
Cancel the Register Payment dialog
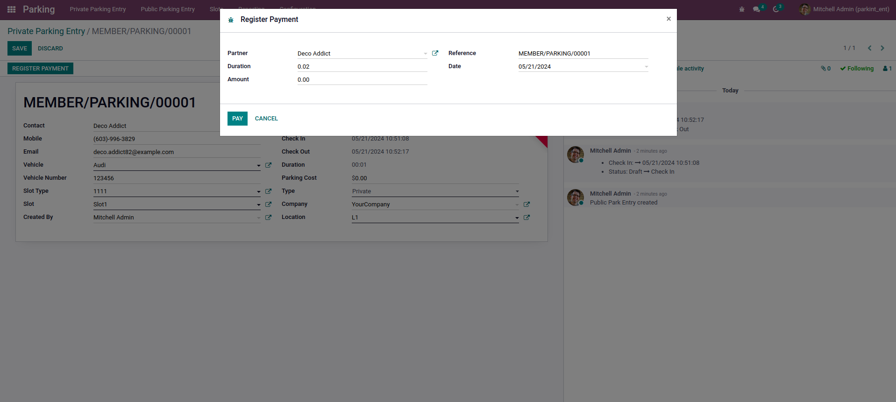pos(266,119)
